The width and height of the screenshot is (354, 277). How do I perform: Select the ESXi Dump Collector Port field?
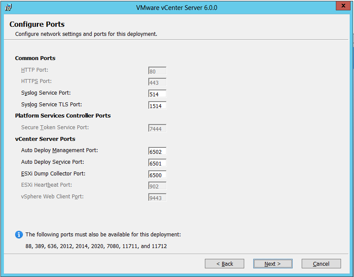point(157,175)
